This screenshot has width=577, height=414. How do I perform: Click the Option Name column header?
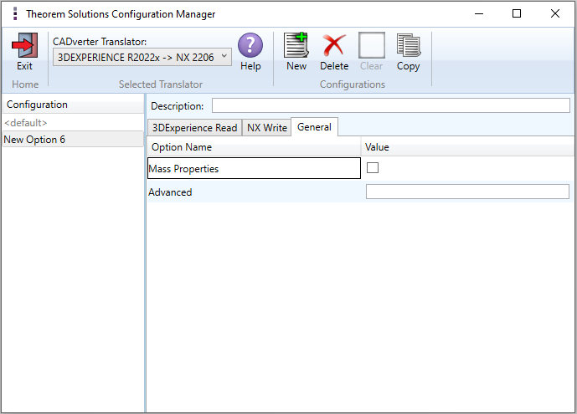click(254, 147)
